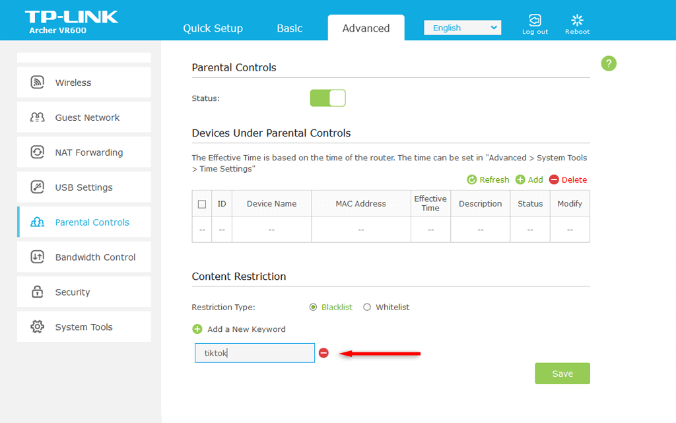
Task: Switch to the Basic tab
Action: [289, 28]
